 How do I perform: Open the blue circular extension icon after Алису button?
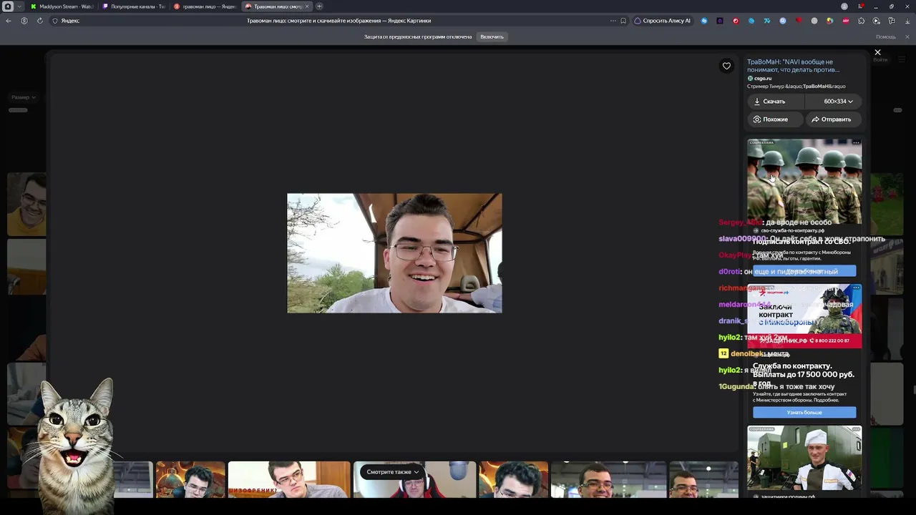[704, 21]
